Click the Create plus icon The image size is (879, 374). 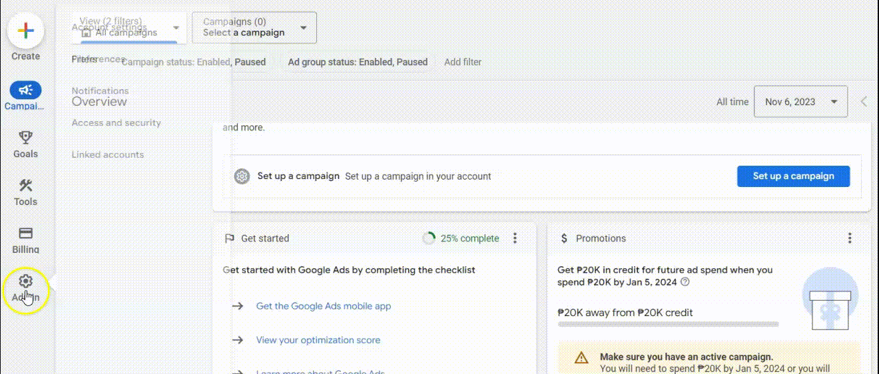pyautogui.click(x=25, y=31)
